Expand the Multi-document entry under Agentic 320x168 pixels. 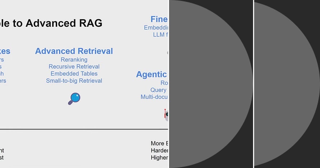tap(155, 97)
